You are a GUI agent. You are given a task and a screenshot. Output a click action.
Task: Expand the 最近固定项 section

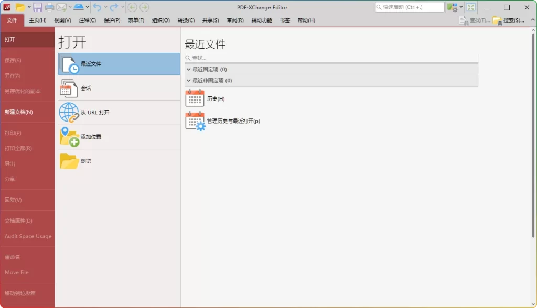point(189,69)
